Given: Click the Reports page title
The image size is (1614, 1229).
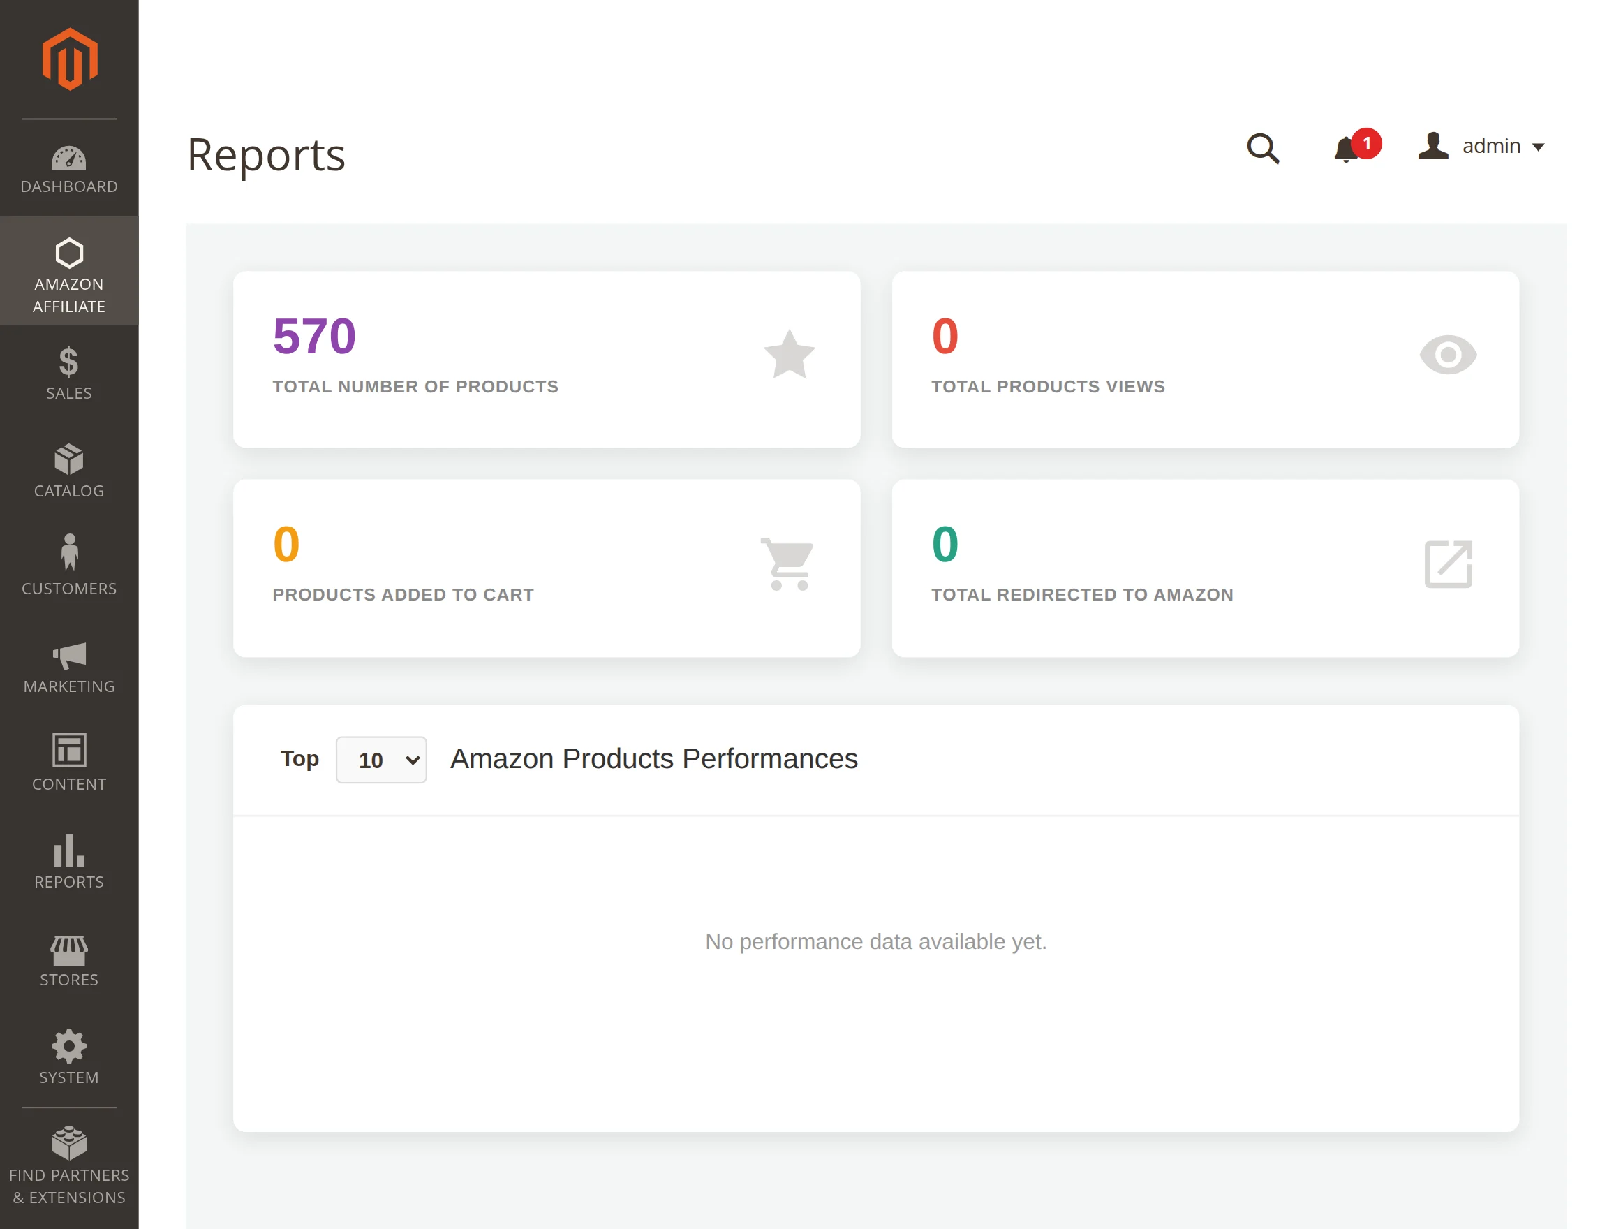Looking at the screenshot, I should pyautogui.click(x=265, y=154).
